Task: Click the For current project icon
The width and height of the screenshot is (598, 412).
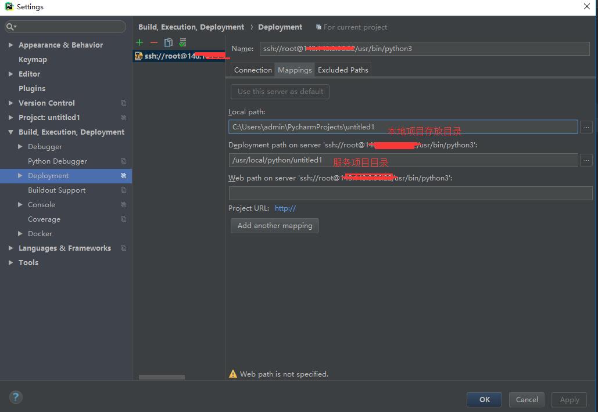Action: 318,27
